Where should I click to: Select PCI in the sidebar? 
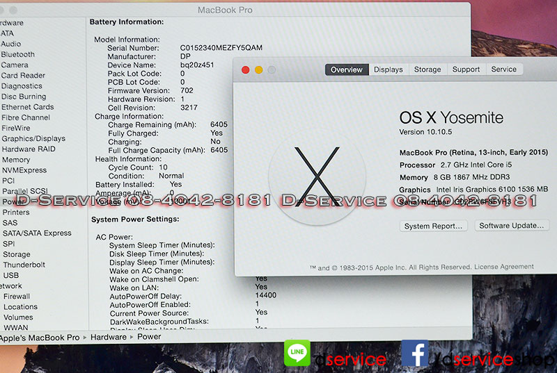8,181
